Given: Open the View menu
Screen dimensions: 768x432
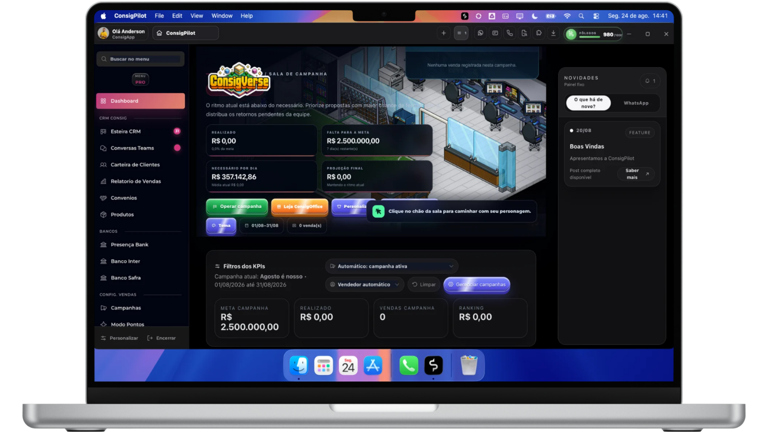Looking at the screenshot, I should point(197,16).
